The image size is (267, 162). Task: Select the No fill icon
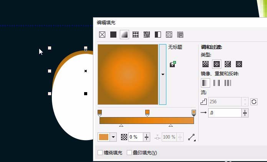pos(102,35)
